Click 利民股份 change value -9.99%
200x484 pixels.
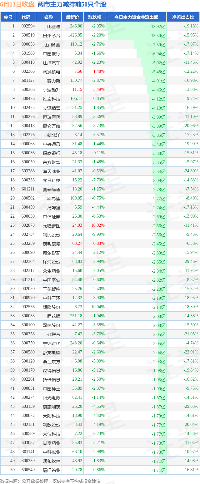coord(98,235)
